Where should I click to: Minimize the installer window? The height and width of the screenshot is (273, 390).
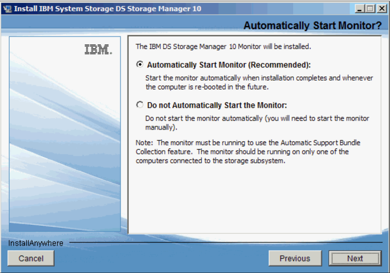click(x=359, y=9)
